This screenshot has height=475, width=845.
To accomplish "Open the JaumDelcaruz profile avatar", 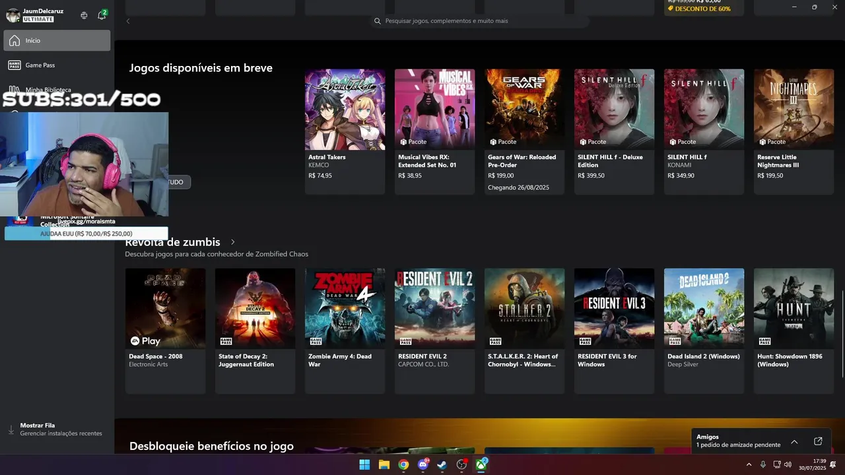I will coord(13,15).
